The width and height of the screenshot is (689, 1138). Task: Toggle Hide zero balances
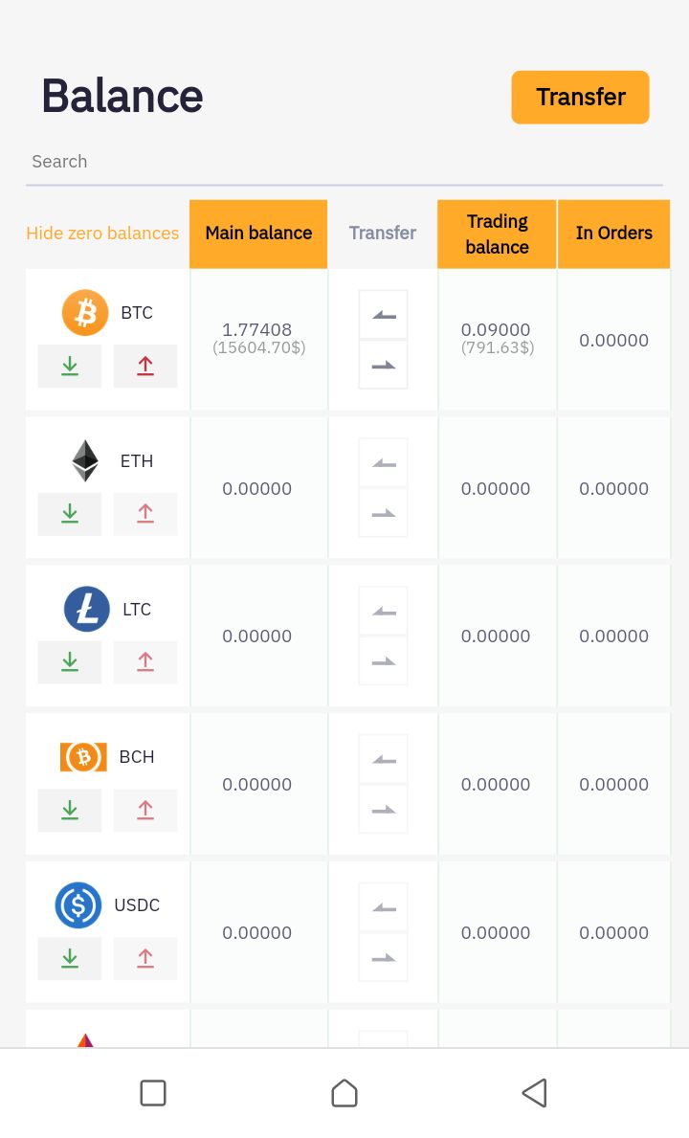pyautogui.click(x=102, y=234)
